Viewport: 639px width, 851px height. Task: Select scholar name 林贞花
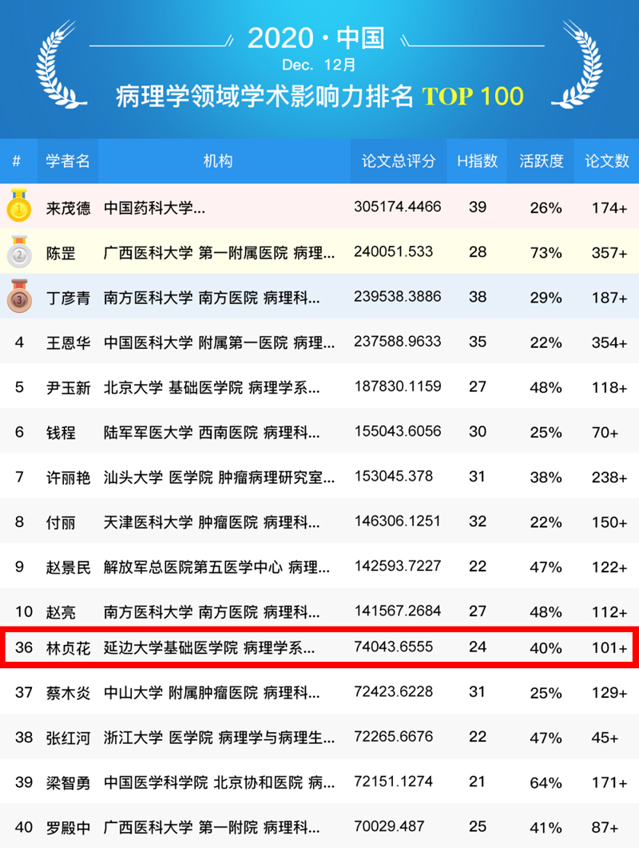68,648
